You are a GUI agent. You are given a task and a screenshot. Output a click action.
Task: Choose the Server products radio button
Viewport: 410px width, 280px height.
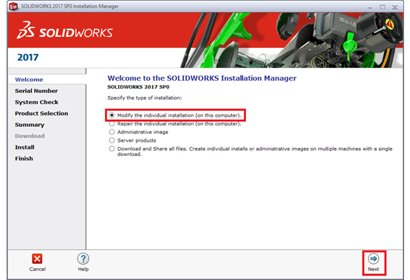[112, 140]
